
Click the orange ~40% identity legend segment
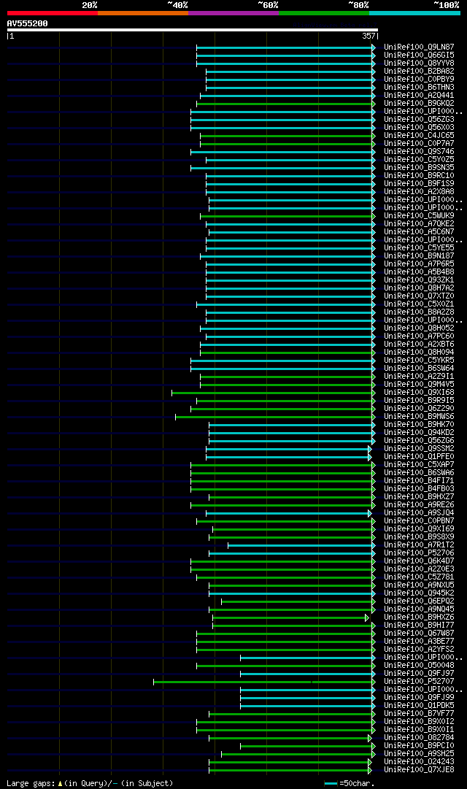click(x=143, y=13)
